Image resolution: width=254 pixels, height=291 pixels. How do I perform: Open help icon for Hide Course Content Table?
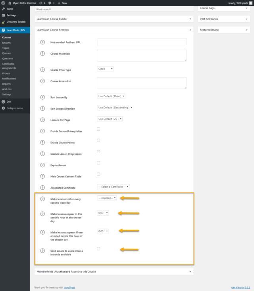pos(42,176)
